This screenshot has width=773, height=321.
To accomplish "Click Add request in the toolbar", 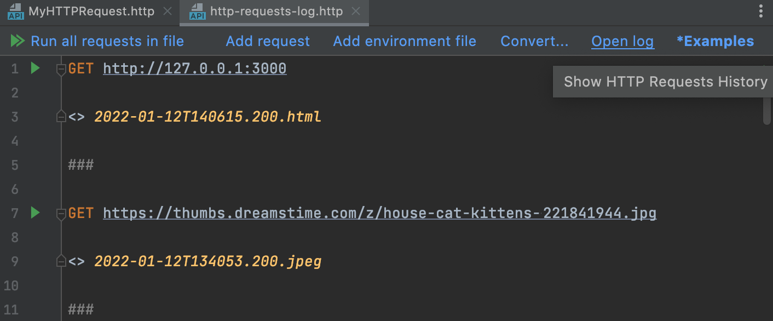I will [268, 41].
